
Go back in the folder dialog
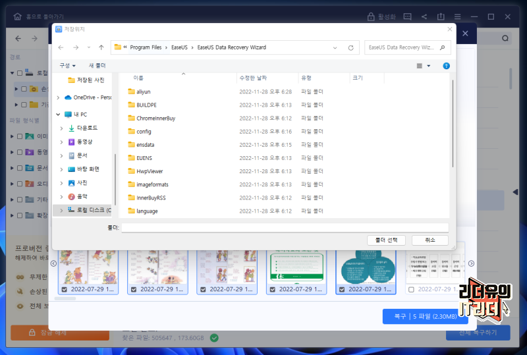coord(61,47)
